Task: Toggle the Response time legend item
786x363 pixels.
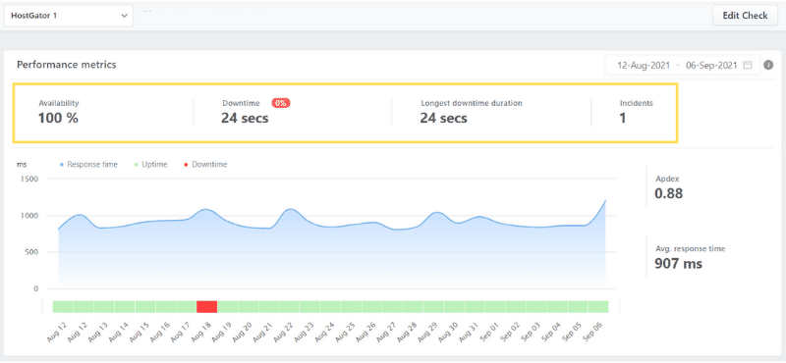Action: tap(88, 164)
